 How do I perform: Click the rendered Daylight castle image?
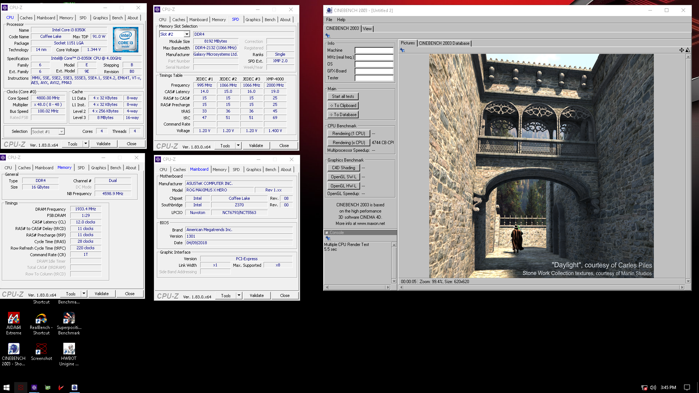[541, 166]
